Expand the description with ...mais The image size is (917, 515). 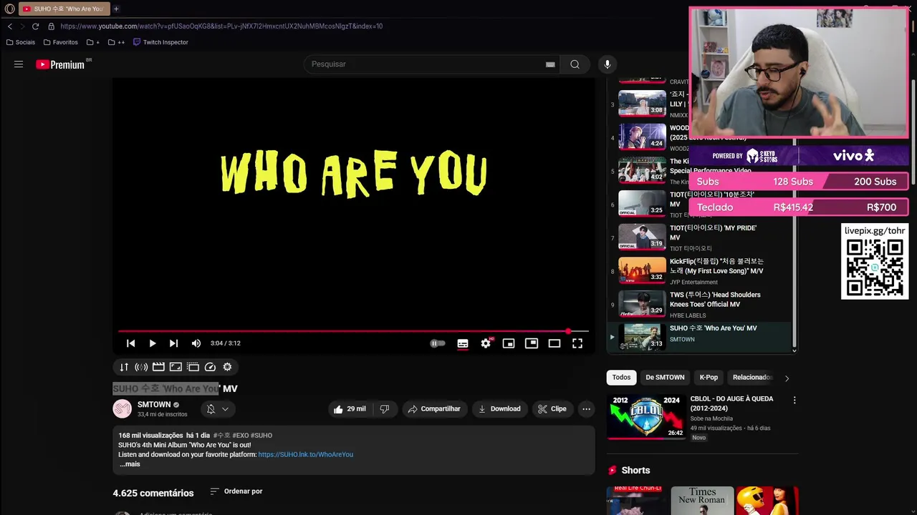[x=130, y=464]
